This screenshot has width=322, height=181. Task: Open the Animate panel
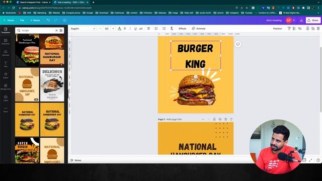[199, 29]
